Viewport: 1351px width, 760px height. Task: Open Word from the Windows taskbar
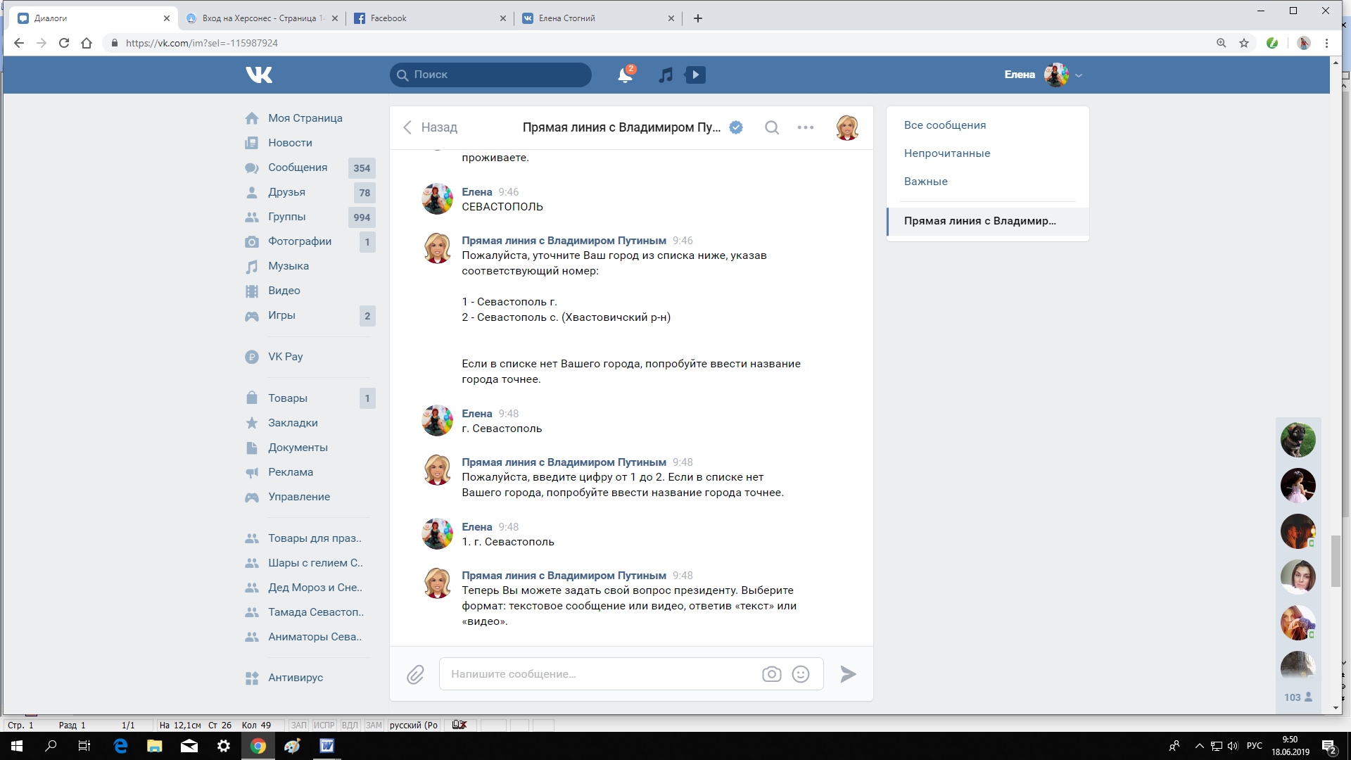click(327, 746)
